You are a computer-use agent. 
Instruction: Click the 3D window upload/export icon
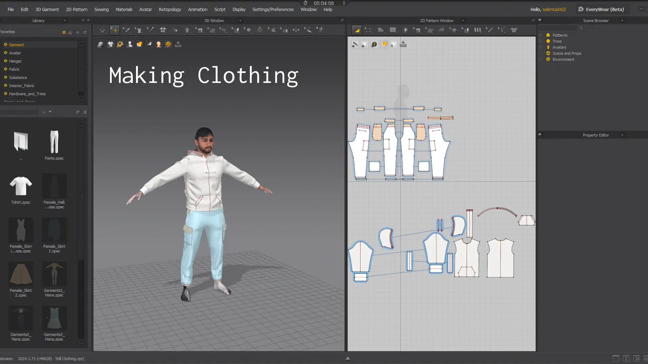(x=178, y=44)
